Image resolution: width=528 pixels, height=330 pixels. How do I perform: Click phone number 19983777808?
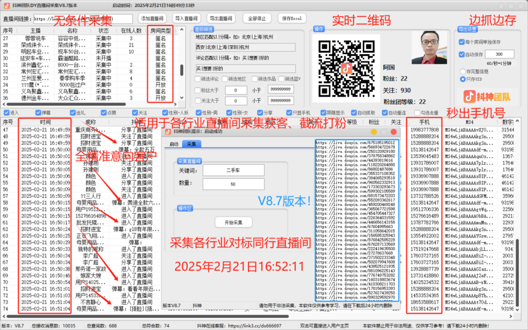424,130
